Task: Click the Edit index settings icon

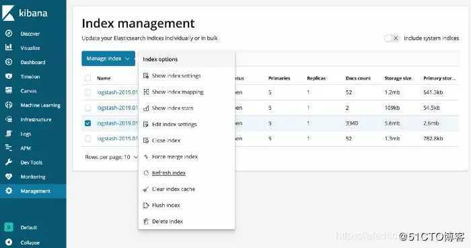Action: 146,124
